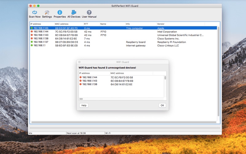Click the dialog's horizontal scrollbar

tap(81, 99)
